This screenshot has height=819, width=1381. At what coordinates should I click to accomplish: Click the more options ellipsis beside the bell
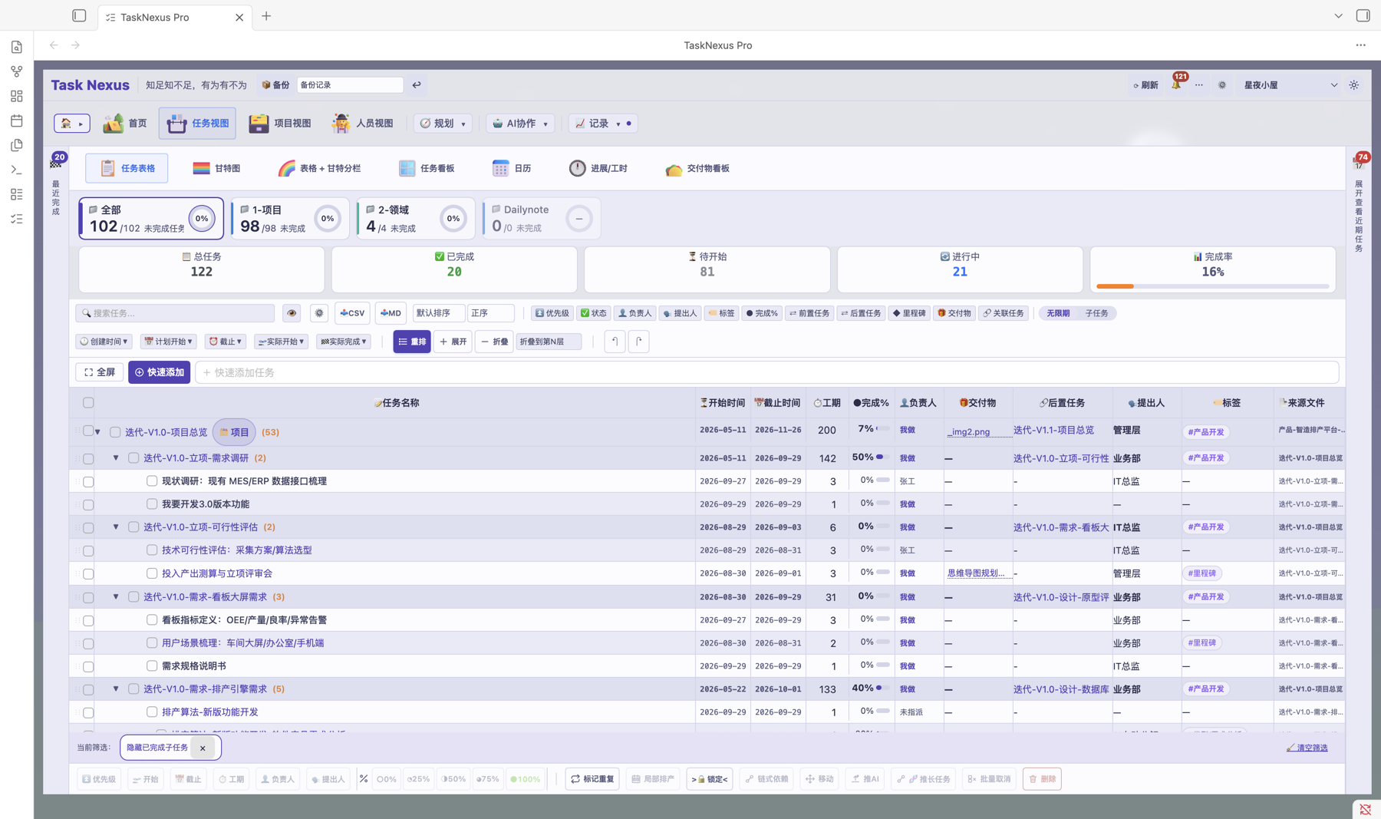(1199, 85)
